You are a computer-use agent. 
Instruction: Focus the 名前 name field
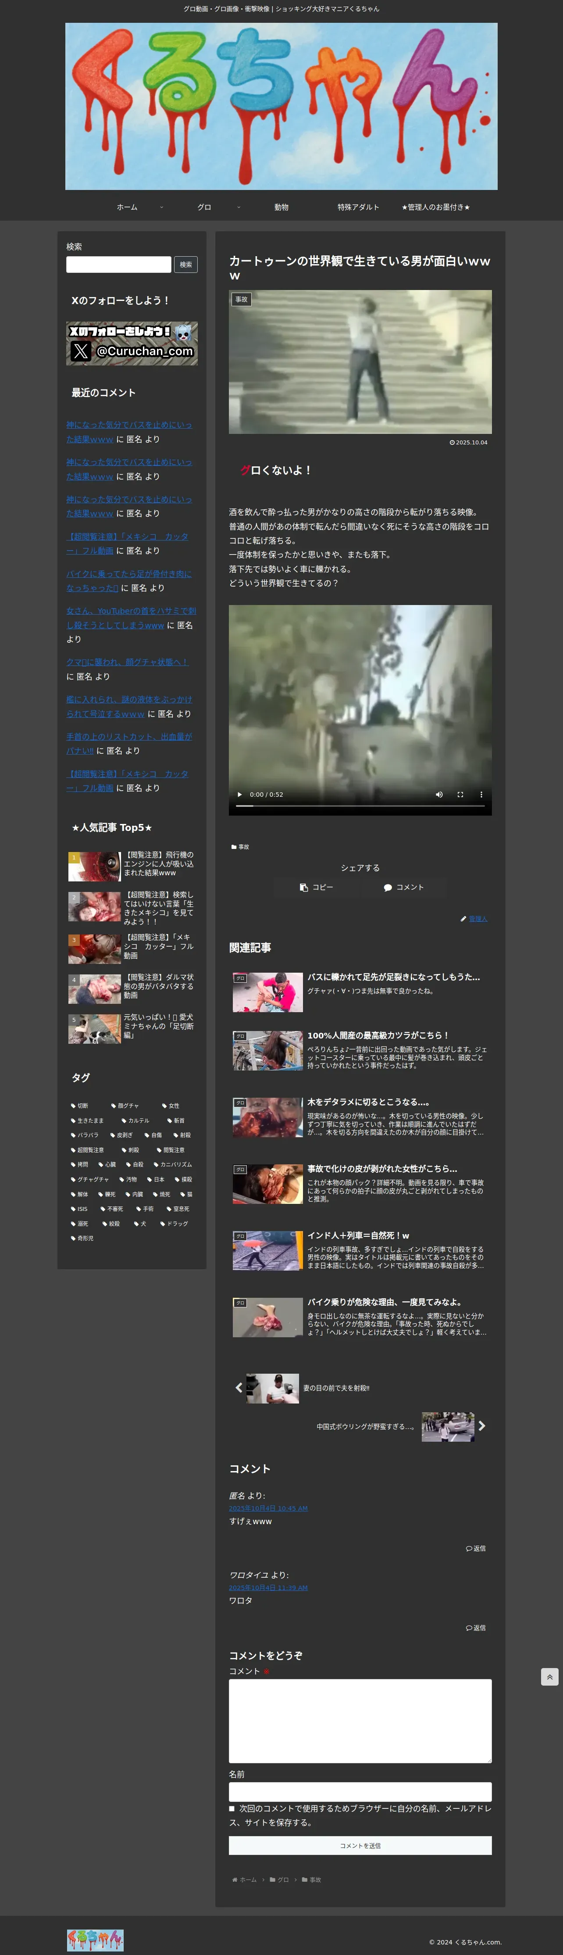360,1792
